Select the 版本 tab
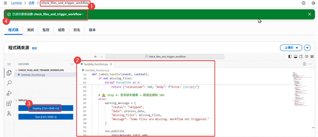 click(x=92, y=30)
